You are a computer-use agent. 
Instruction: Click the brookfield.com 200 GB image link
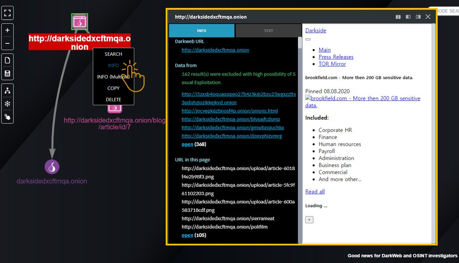coord(363,102)
